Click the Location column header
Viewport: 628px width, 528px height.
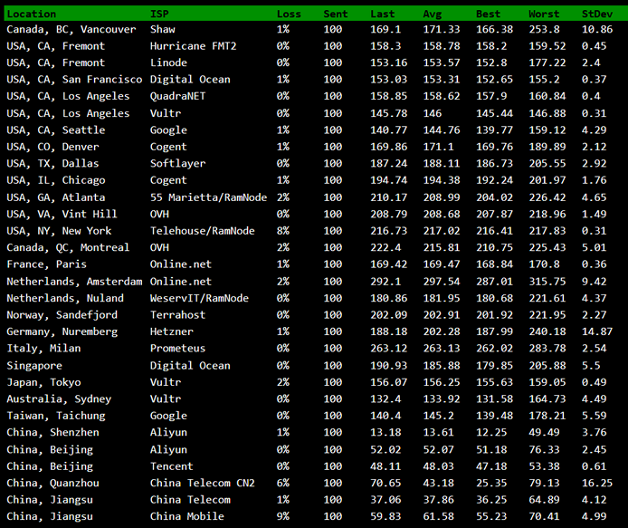click(31, 14)
